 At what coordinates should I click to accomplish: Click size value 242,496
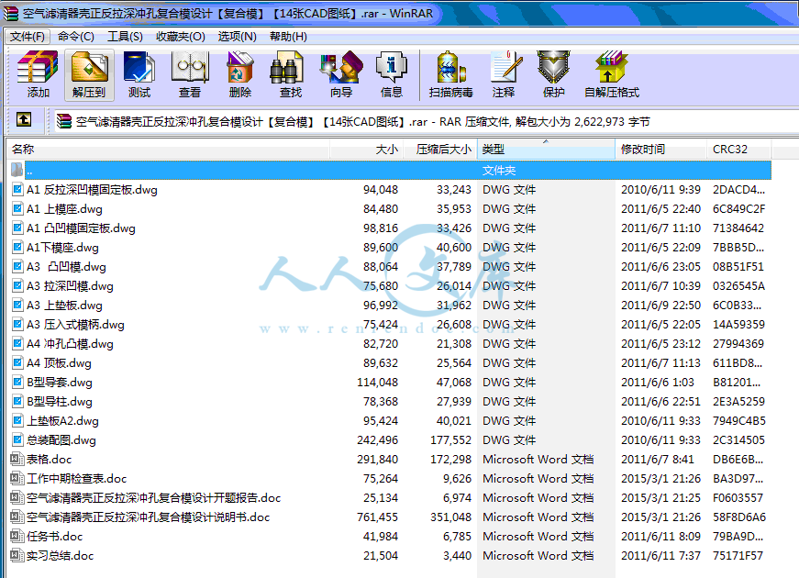(x=378, y=439)
